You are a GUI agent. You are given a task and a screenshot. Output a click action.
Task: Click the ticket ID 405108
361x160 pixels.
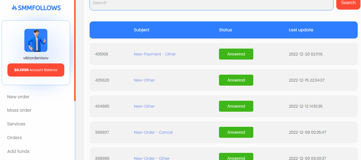coord(102,54)
